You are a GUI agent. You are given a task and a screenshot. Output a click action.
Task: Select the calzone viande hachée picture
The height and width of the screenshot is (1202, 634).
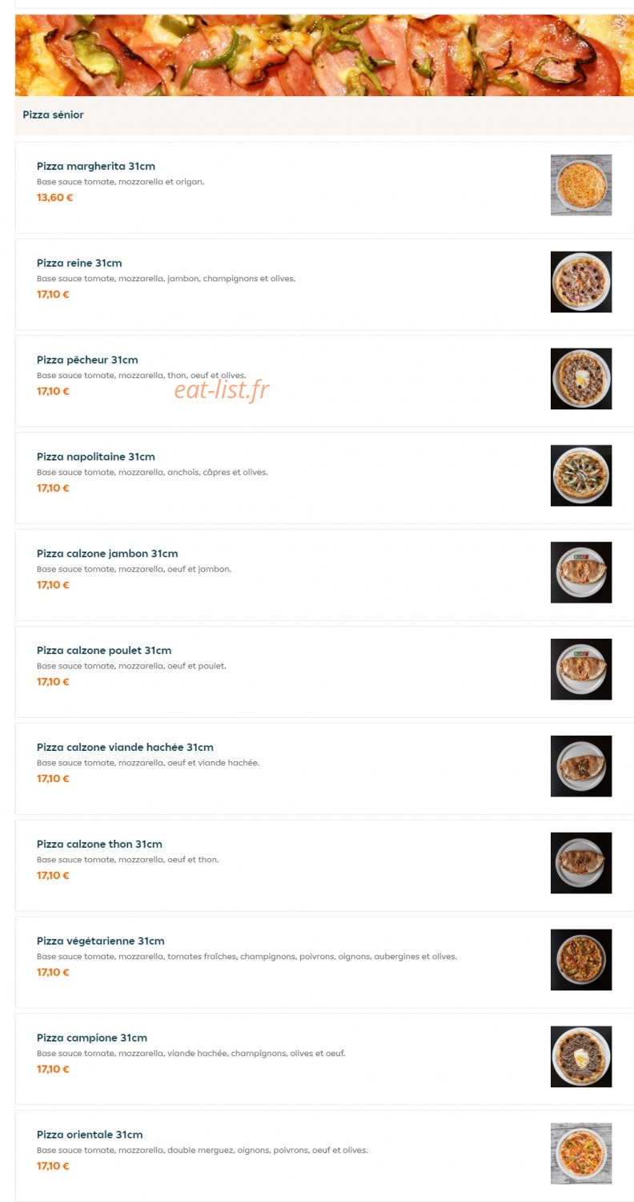(x=580, y=766)
